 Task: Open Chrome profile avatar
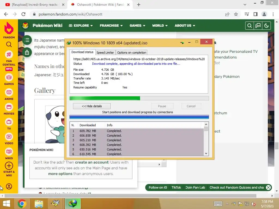[x=264, y=14]
